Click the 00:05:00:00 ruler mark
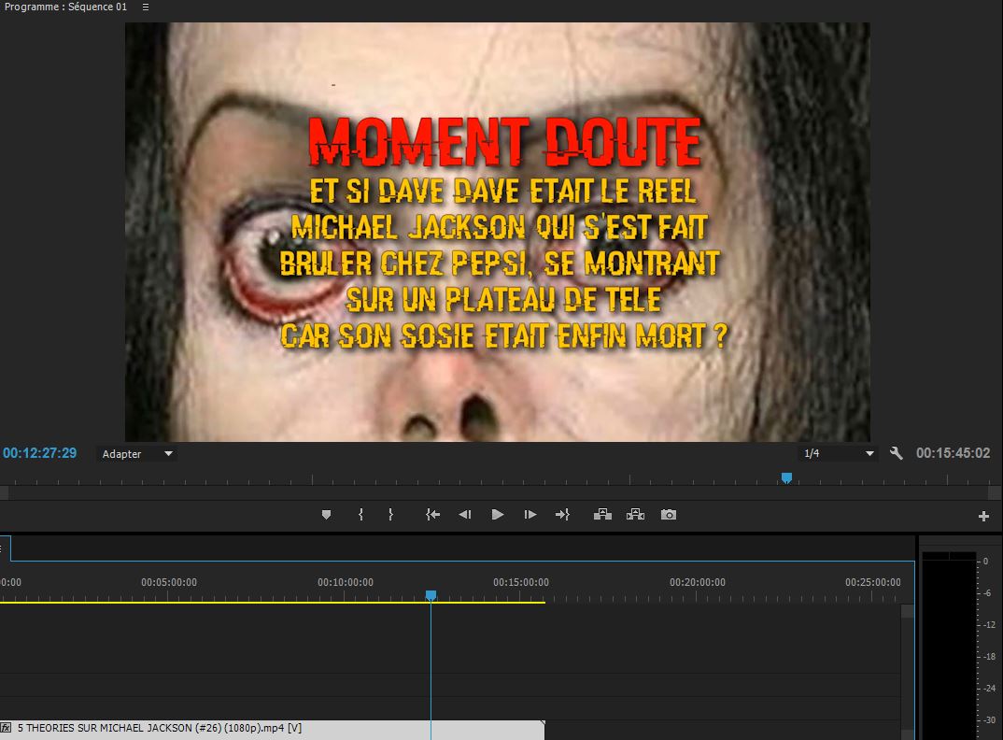The width and height of the screenshot is (1003, 740). (169, 582)
